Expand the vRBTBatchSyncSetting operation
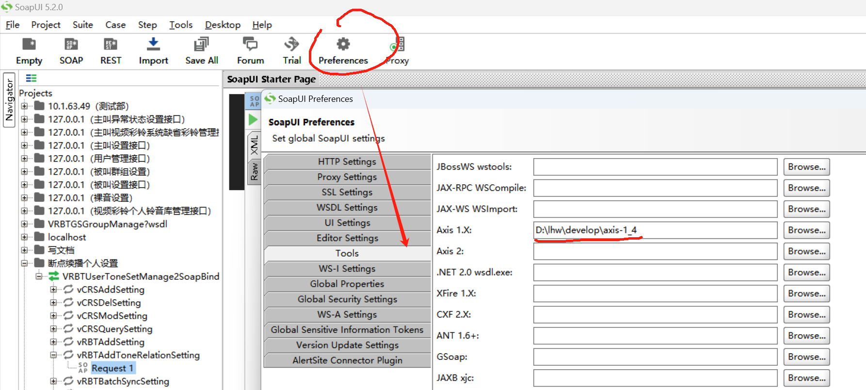Image resolution: width=866 pixels, height=390 pixels. 53,381
